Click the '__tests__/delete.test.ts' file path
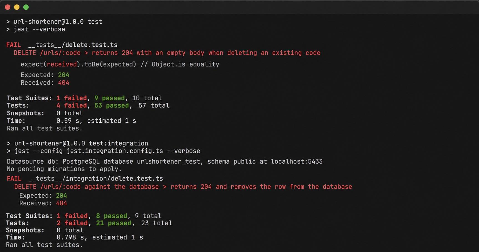The width and height of the screenshot is (479, 252). click(73, 45)
